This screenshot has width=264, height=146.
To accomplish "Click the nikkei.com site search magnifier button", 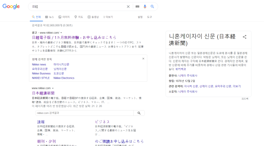I will (x=139, y=113).
